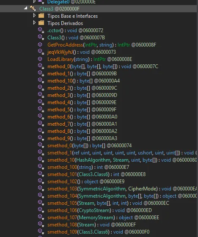Viewport: 198px width, 237px height.
Task: Select method_5() : byte[] @0600009F
Action: pyautogui.click(x=82, y=110)
